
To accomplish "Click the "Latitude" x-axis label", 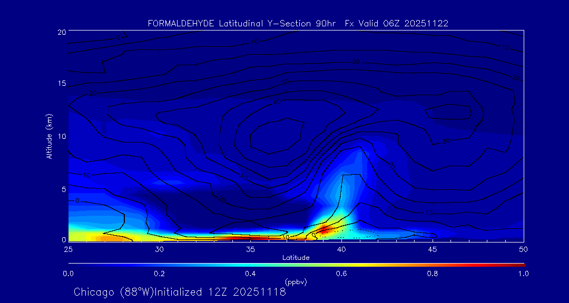I will (296, 257).
